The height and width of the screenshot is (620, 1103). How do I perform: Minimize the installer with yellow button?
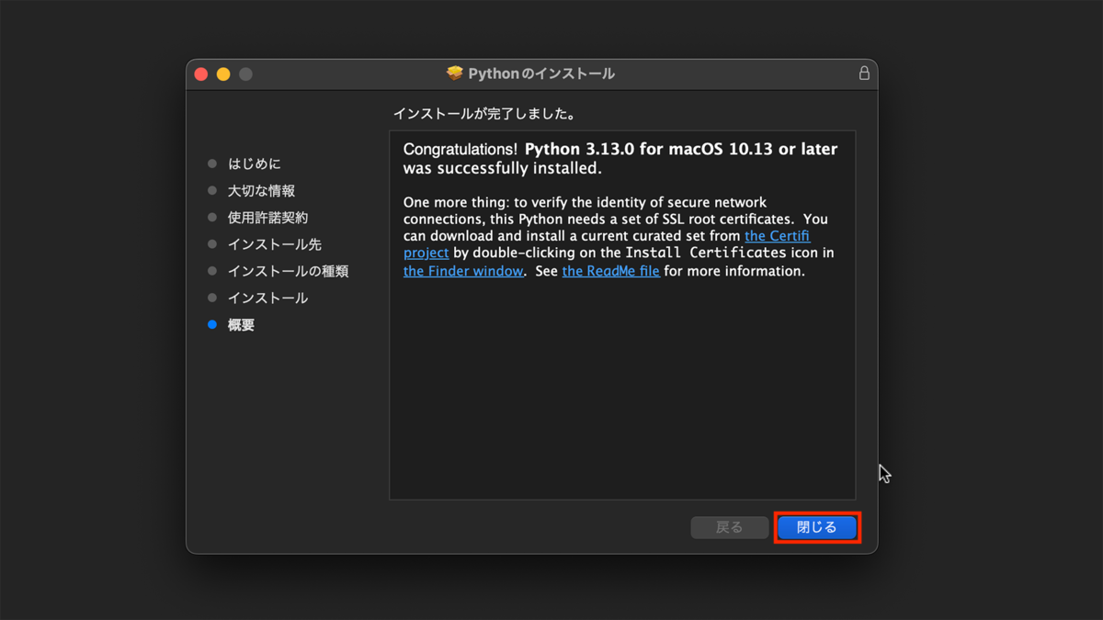223,74
